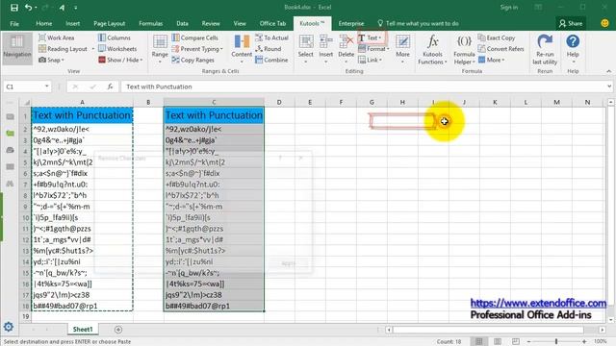Click the Select All corner of the grid
This screenshot has height=346, width=616.
(x=26, y=103)
